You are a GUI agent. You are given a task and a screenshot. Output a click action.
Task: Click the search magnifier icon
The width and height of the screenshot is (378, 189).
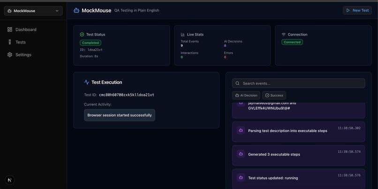coord(237,83)
